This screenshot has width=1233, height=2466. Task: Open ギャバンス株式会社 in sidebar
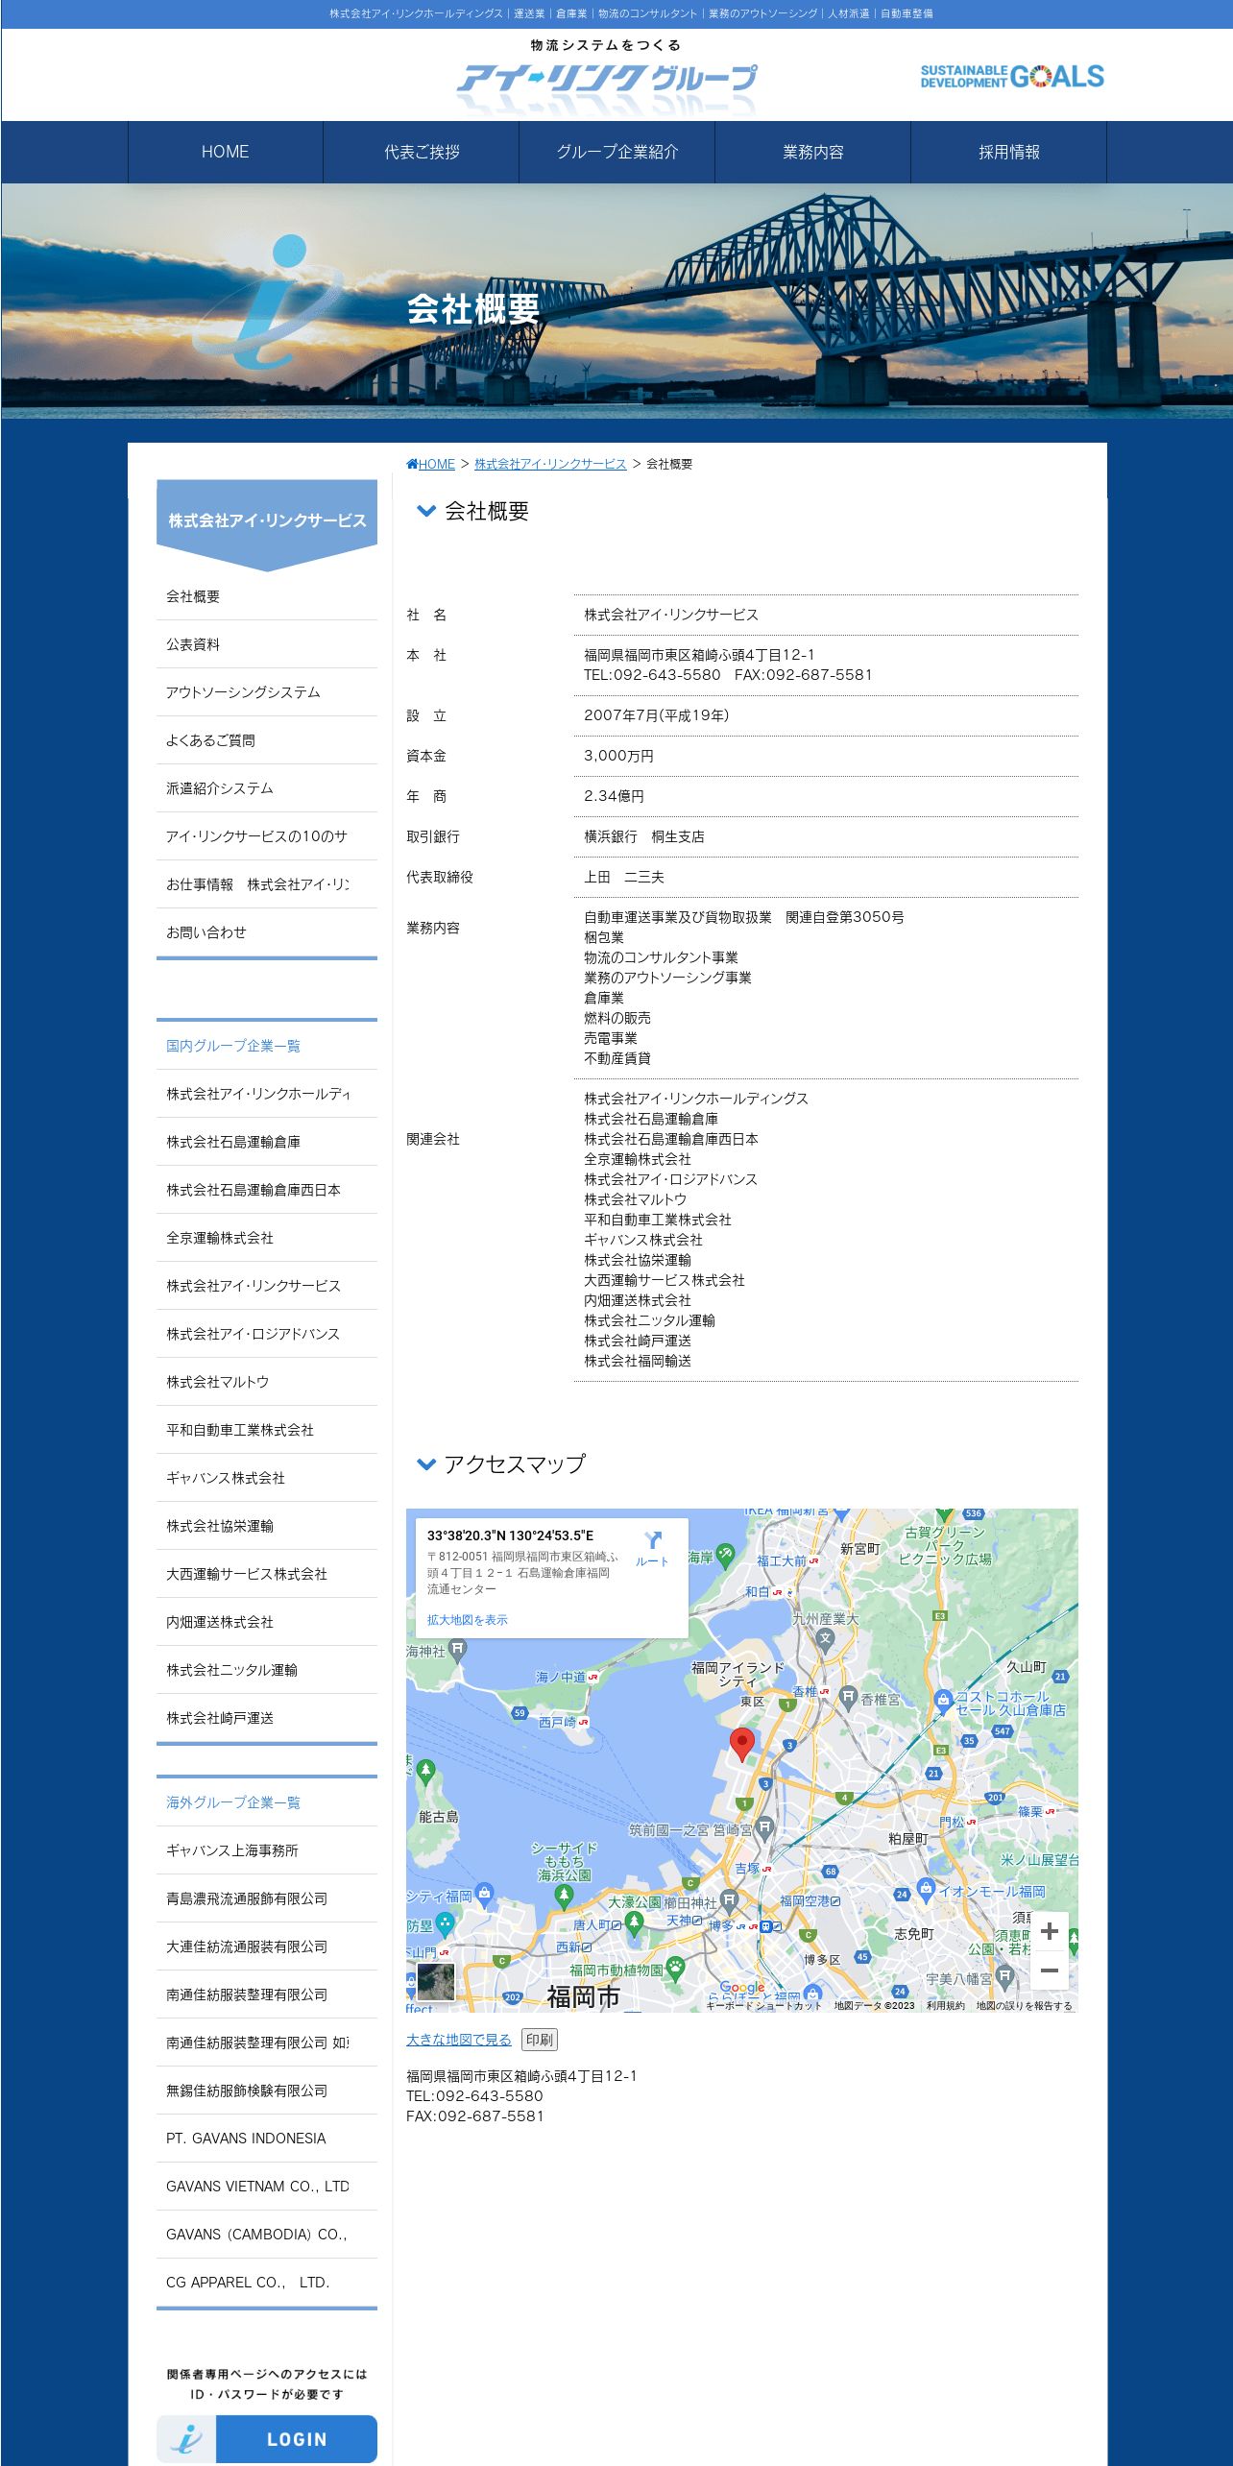coord(267,1478)
